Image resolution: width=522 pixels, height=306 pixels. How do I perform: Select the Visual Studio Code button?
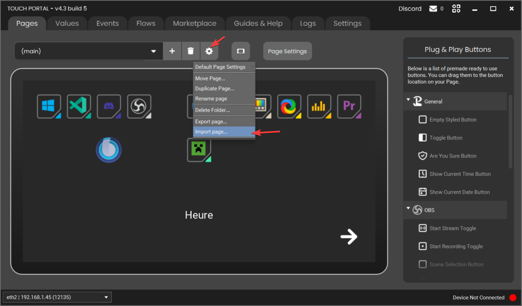[79, 107]
